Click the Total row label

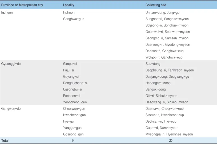click(x=5, y=141)
